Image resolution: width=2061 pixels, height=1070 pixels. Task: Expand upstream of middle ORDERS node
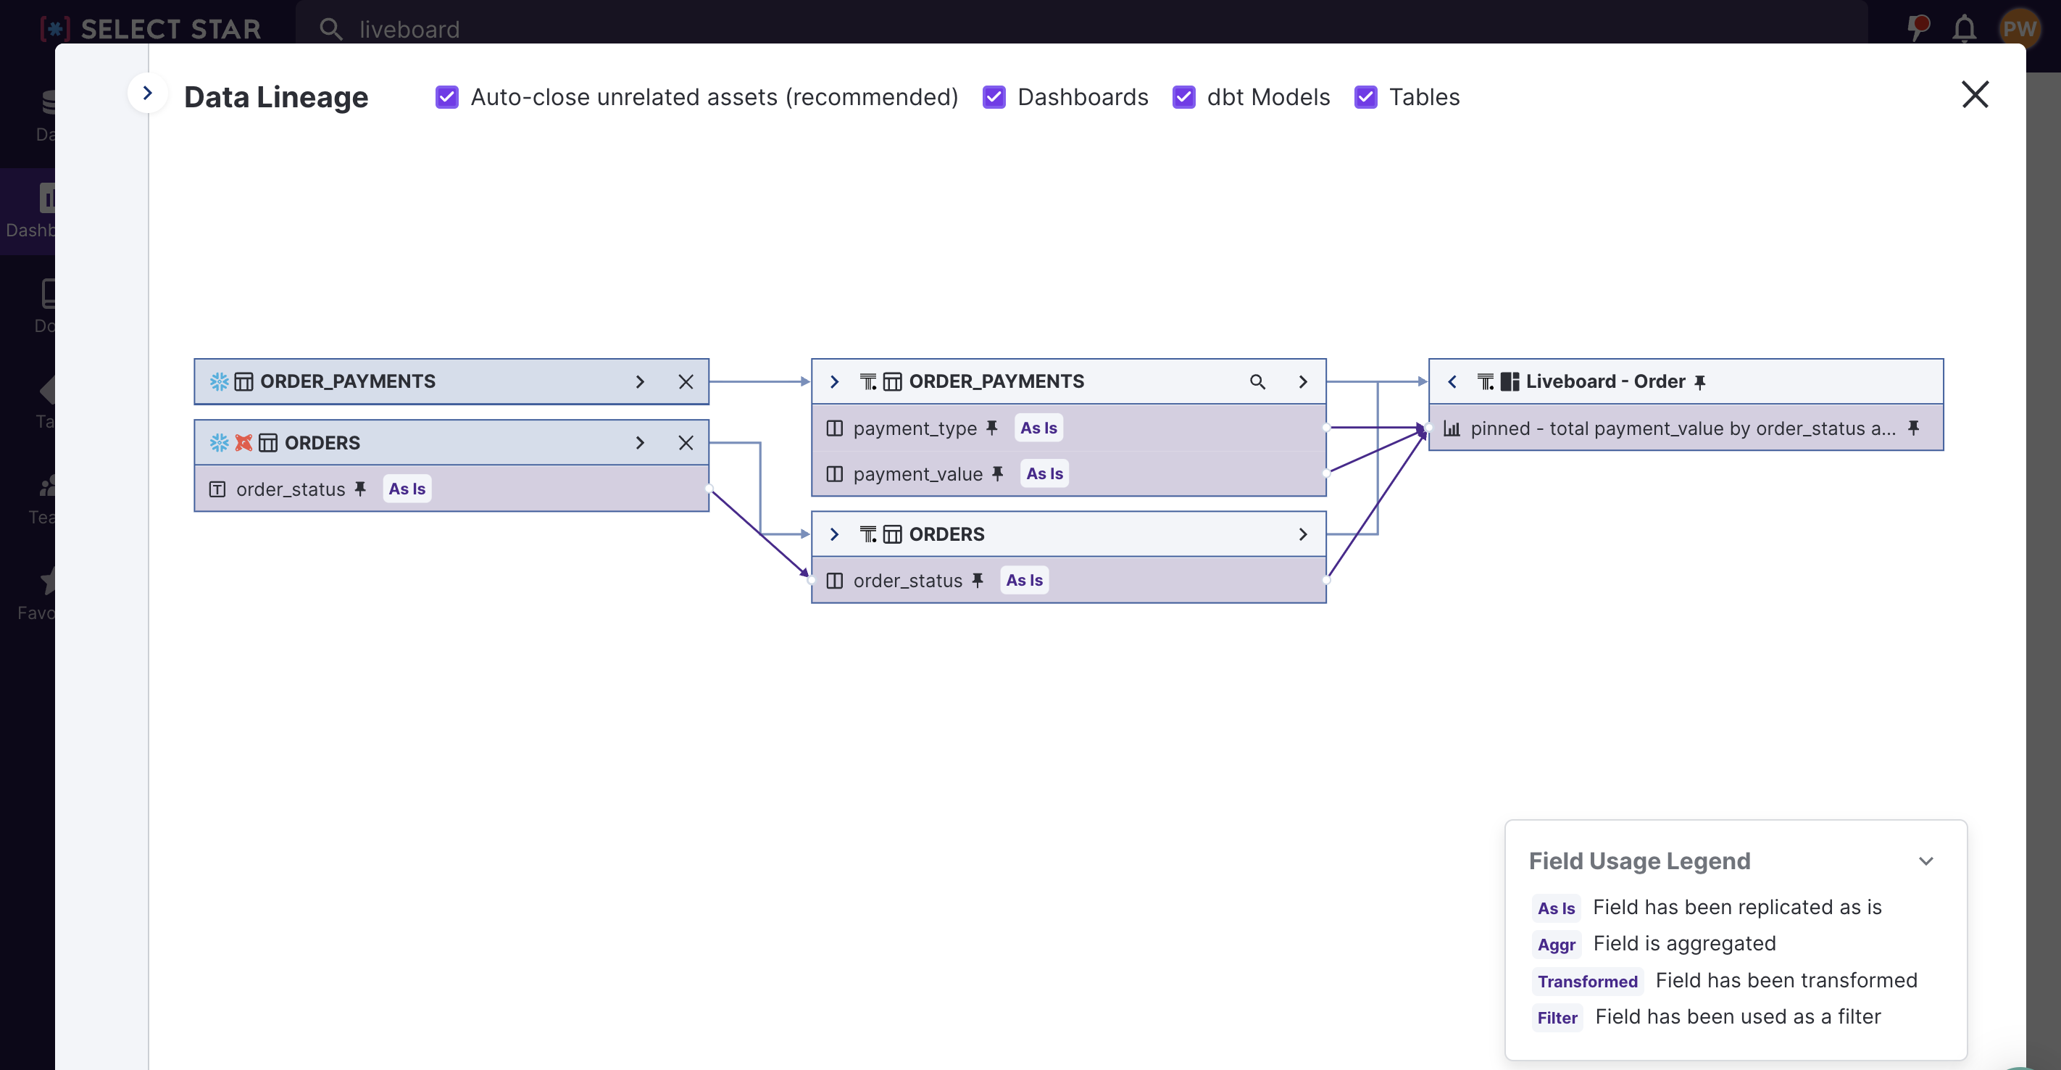(x=833, y=534)
